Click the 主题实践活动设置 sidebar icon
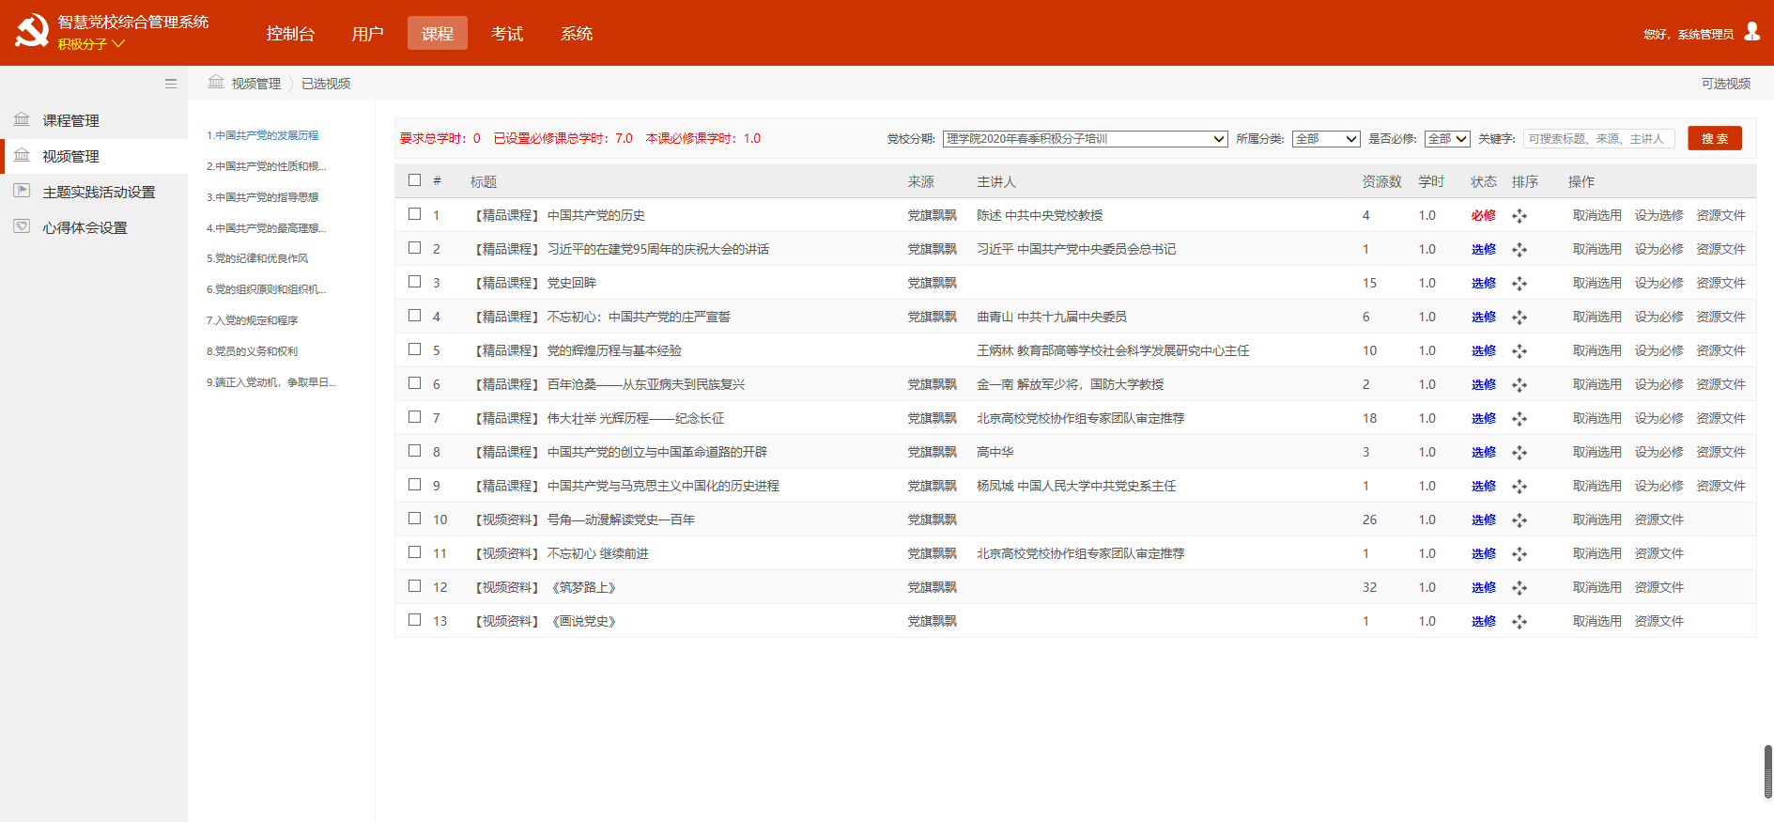Screen dimensions: 1774x822 click(22, 191)
